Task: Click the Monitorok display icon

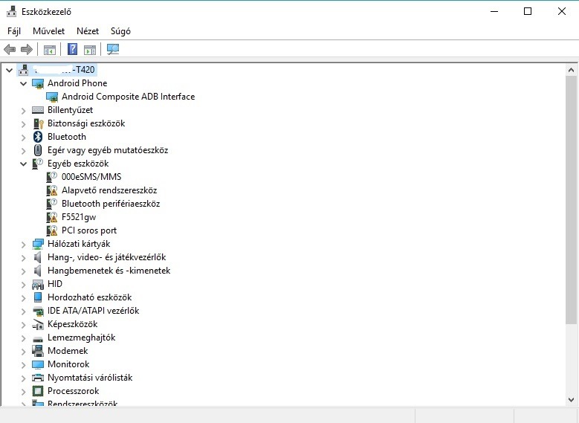Action: coord(38,364)
